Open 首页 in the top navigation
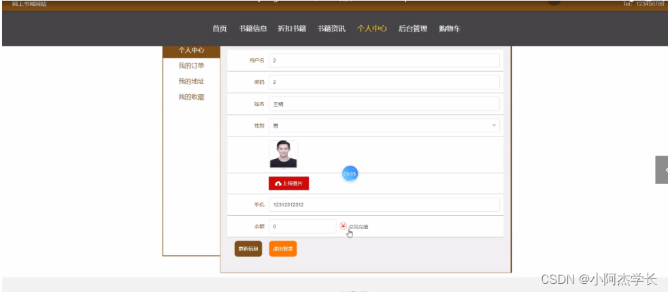This screenshot has height=292, width=668. 219,29
